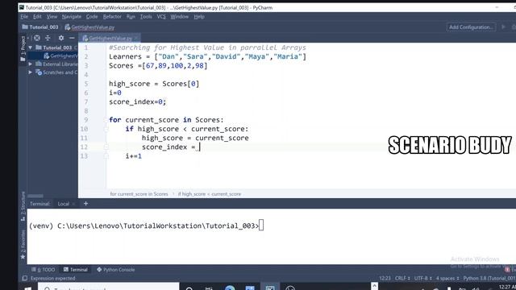This screenshot has height=290, width=516.
Task: Collapse the Tutorial_003 project folder arrow
Action: pos(31,48)
